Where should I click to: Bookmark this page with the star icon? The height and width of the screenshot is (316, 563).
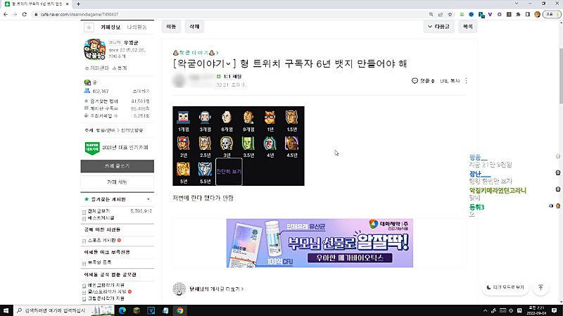(450, 14)
